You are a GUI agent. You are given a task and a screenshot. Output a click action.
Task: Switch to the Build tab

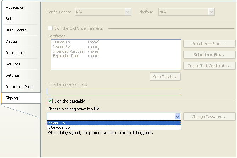click(10, 19)
